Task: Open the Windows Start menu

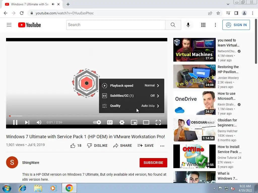Action: coord(7,188)
